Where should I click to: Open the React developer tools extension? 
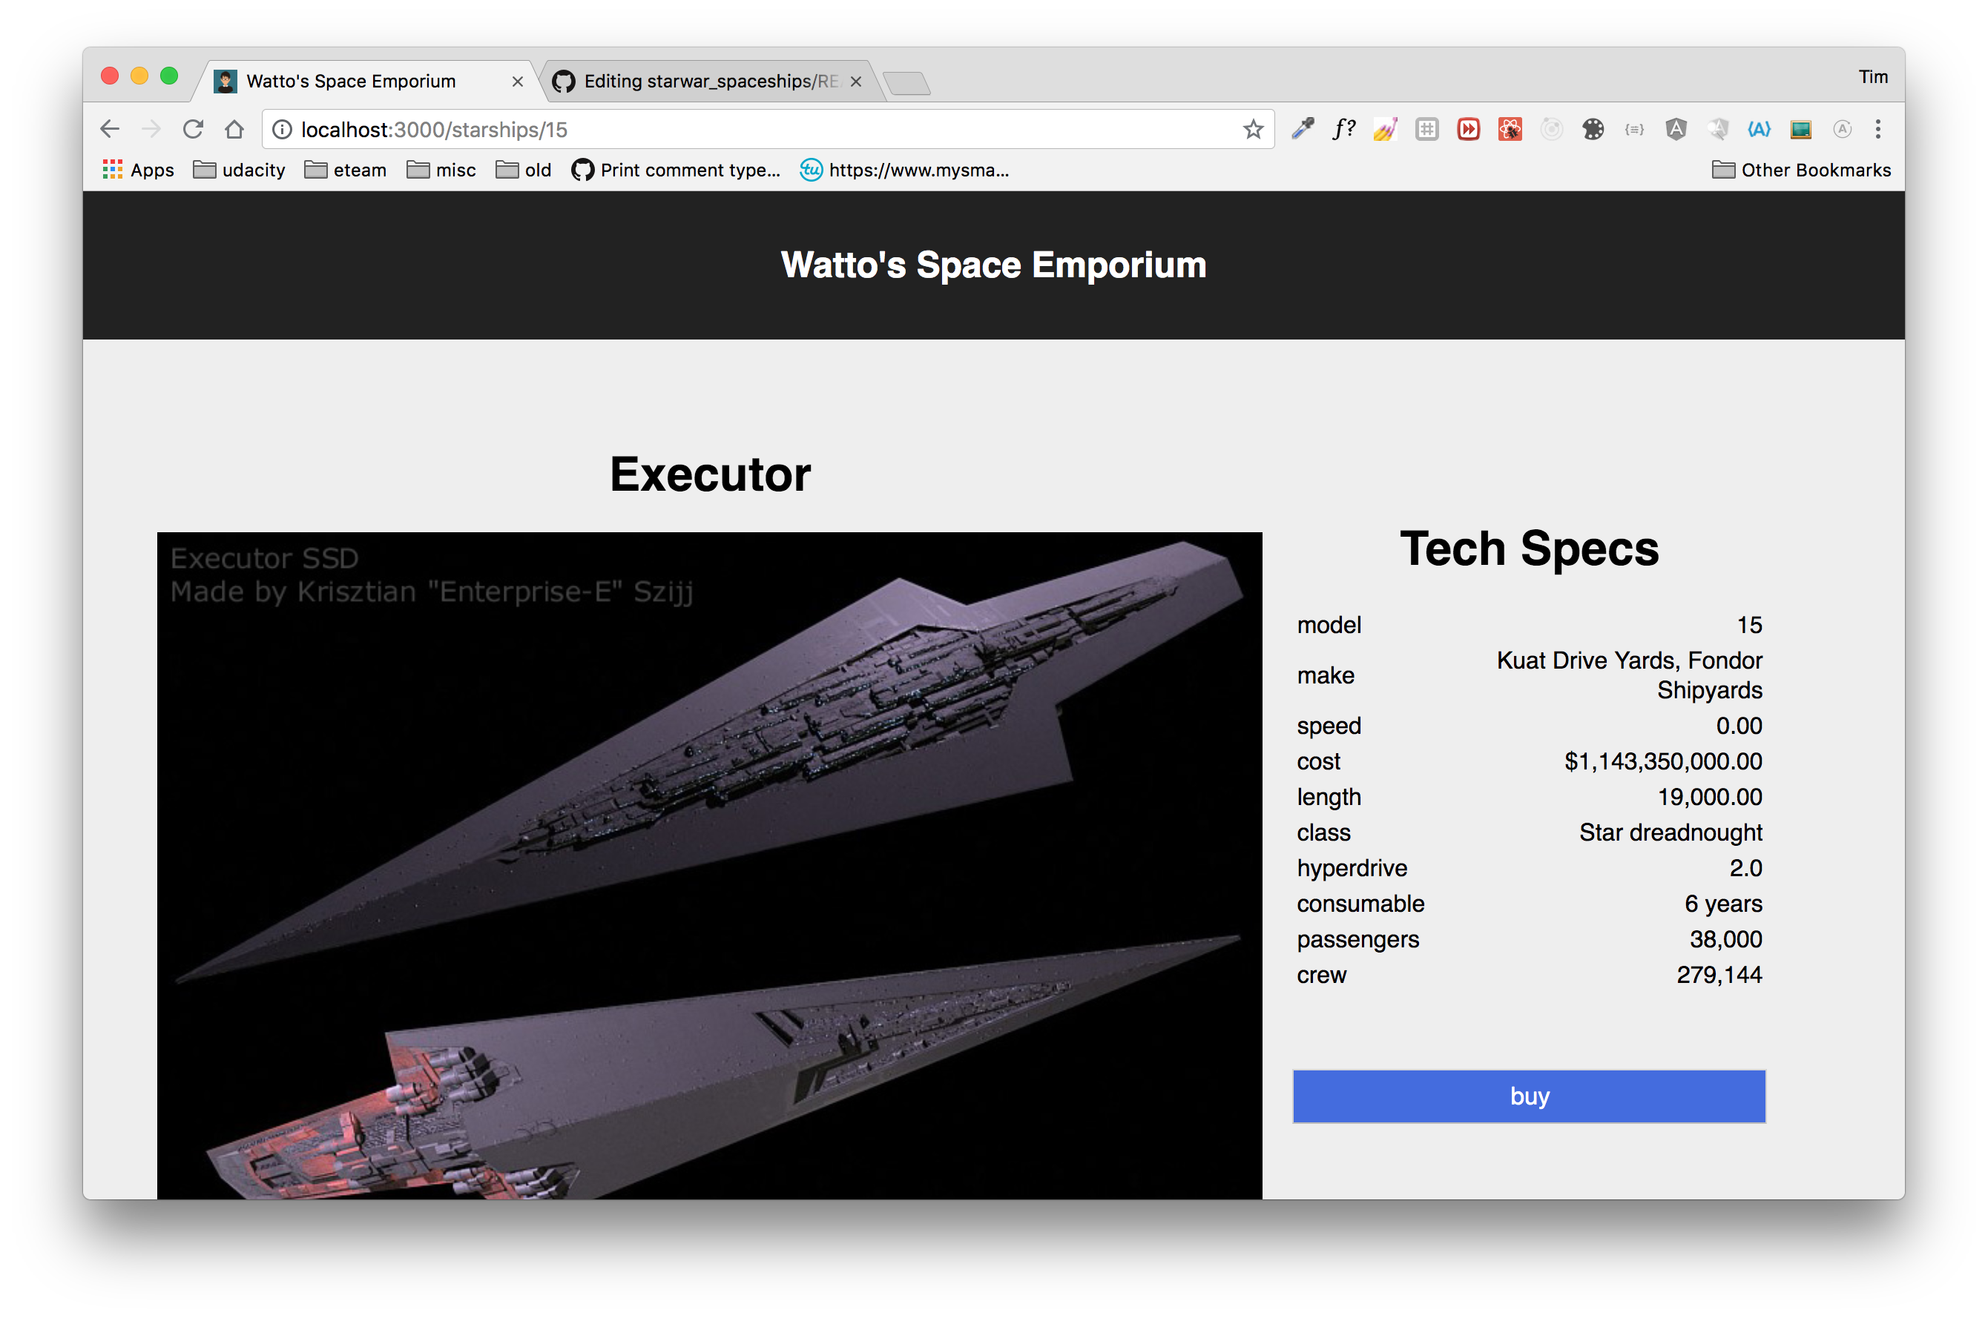point(1510,128)
